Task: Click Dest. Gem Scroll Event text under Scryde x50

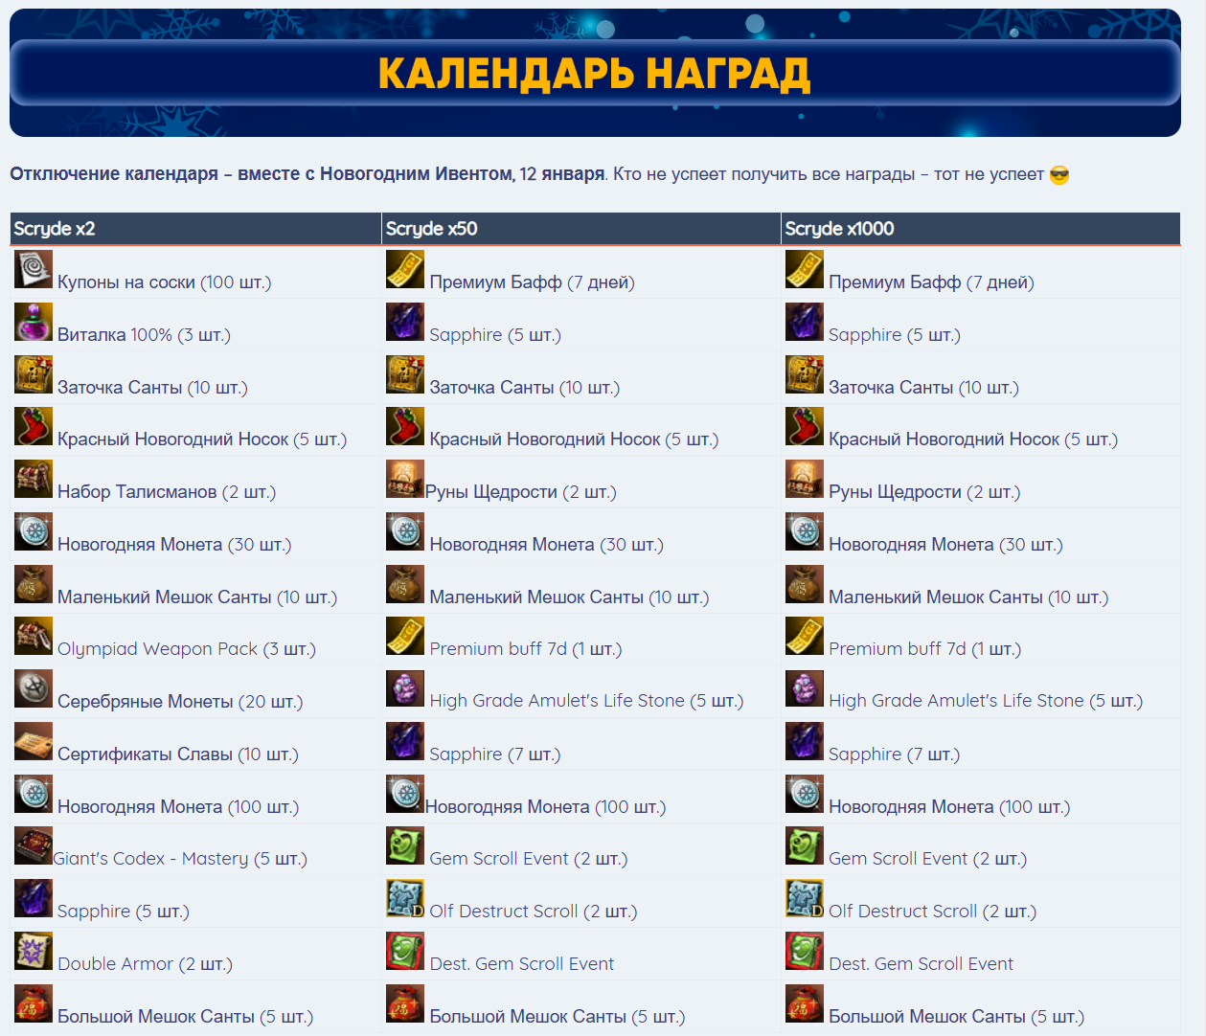Action: point(521,964)
